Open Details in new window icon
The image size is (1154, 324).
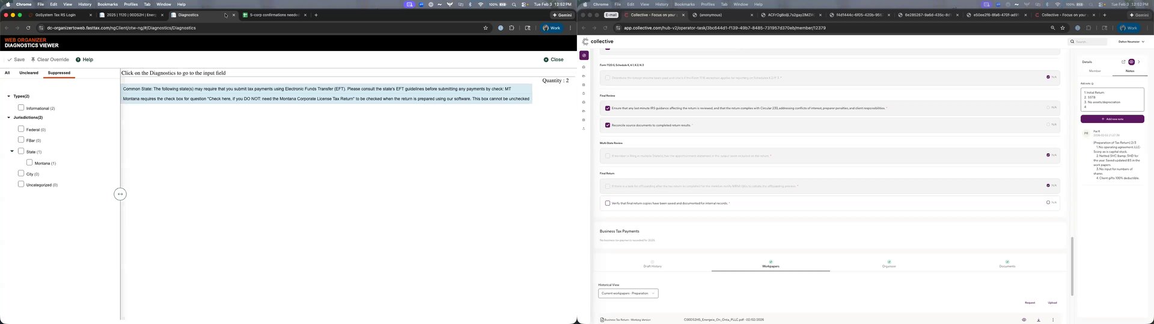coord(1123,62)
